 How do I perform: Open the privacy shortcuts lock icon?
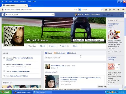(x=118, y=15)
